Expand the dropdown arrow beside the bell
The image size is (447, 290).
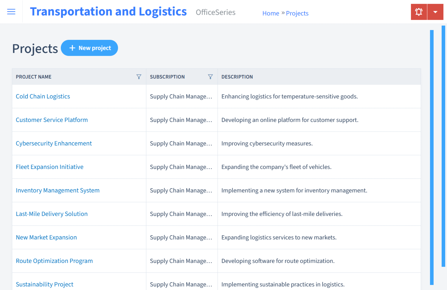[x=435, y=12]
